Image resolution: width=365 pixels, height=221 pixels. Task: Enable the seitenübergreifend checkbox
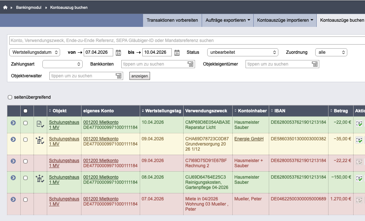tap(10, 97)
